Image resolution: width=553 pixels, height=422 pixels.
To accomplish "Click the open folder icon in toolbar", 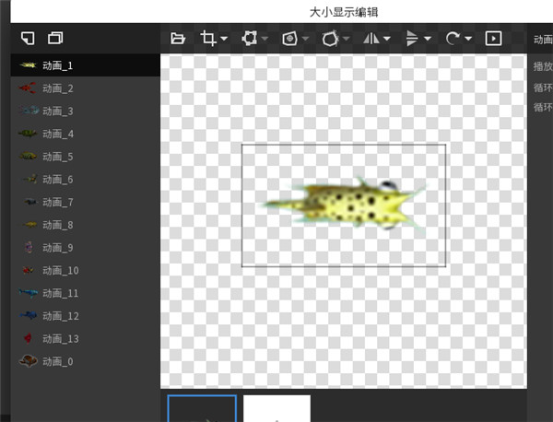I will coord(179,38).
